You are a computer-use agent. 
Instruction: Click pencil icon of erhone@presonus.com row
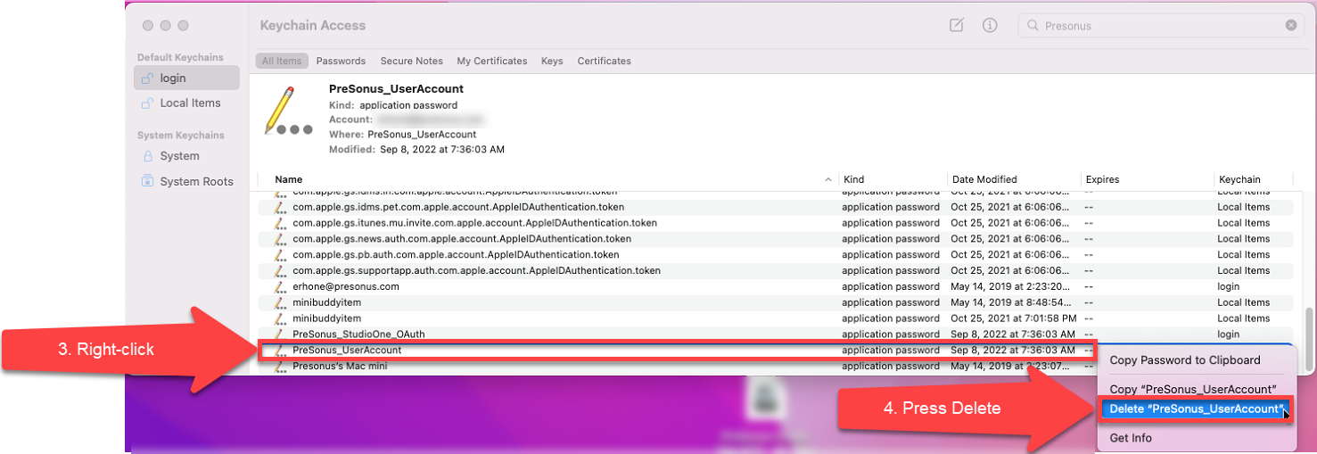click(x=280, y=286)
